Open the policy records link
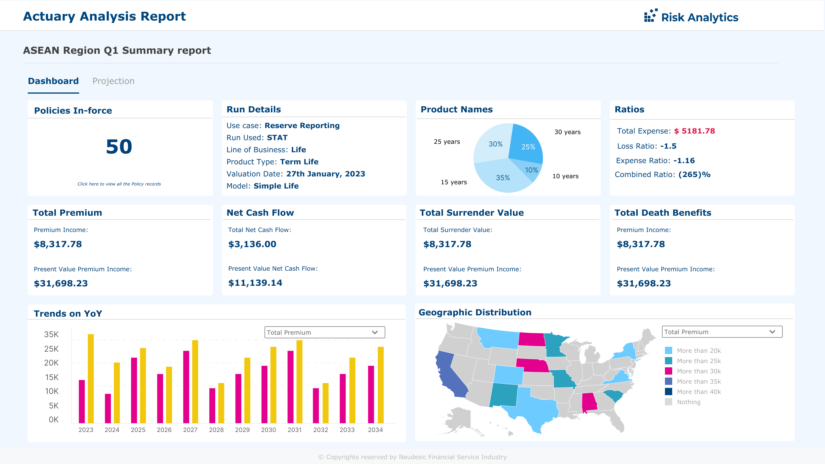Viewport: 825px width, 464px height. (119, 184)
